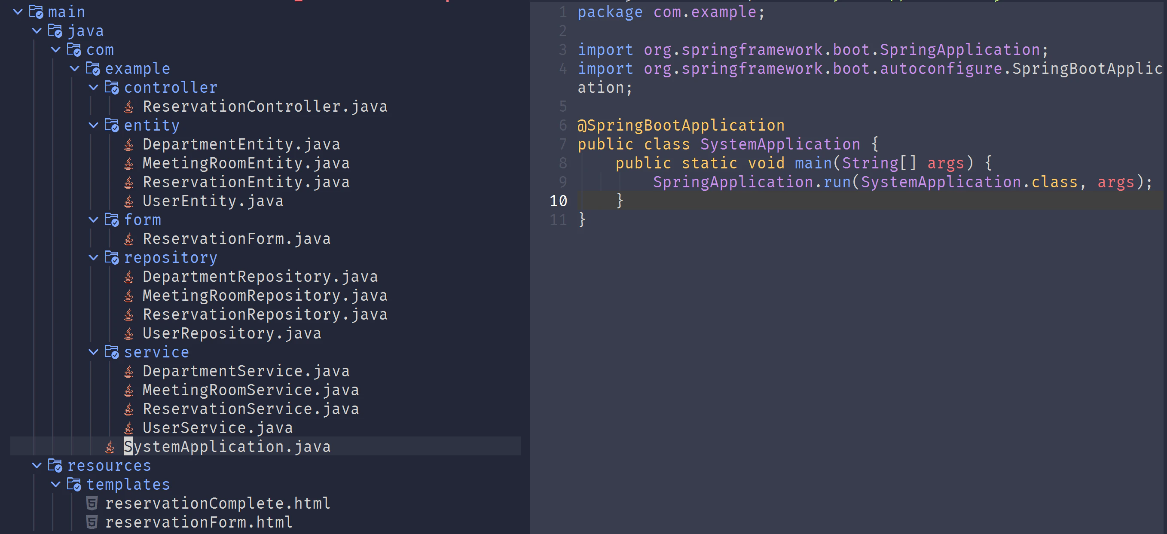Open UserService.java file
Image resolution: width=1167 pixels, height=534 pixels.
point(218,428)
